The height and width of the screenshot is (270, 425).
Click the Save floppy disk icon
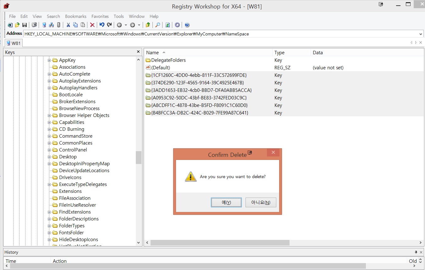click(x=25, y=25)
